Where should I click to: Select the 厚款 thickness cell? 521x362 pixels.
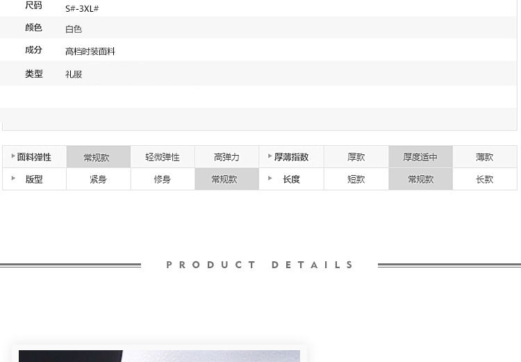[356, 156]
